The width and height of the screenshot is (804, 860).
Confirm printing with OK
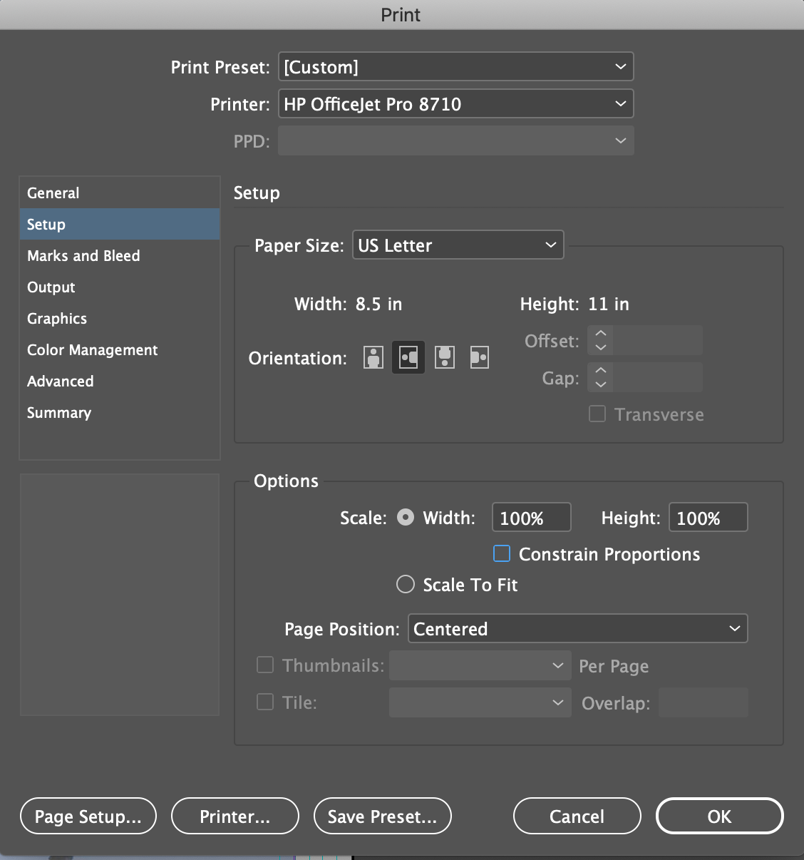(x=719, y=816)
